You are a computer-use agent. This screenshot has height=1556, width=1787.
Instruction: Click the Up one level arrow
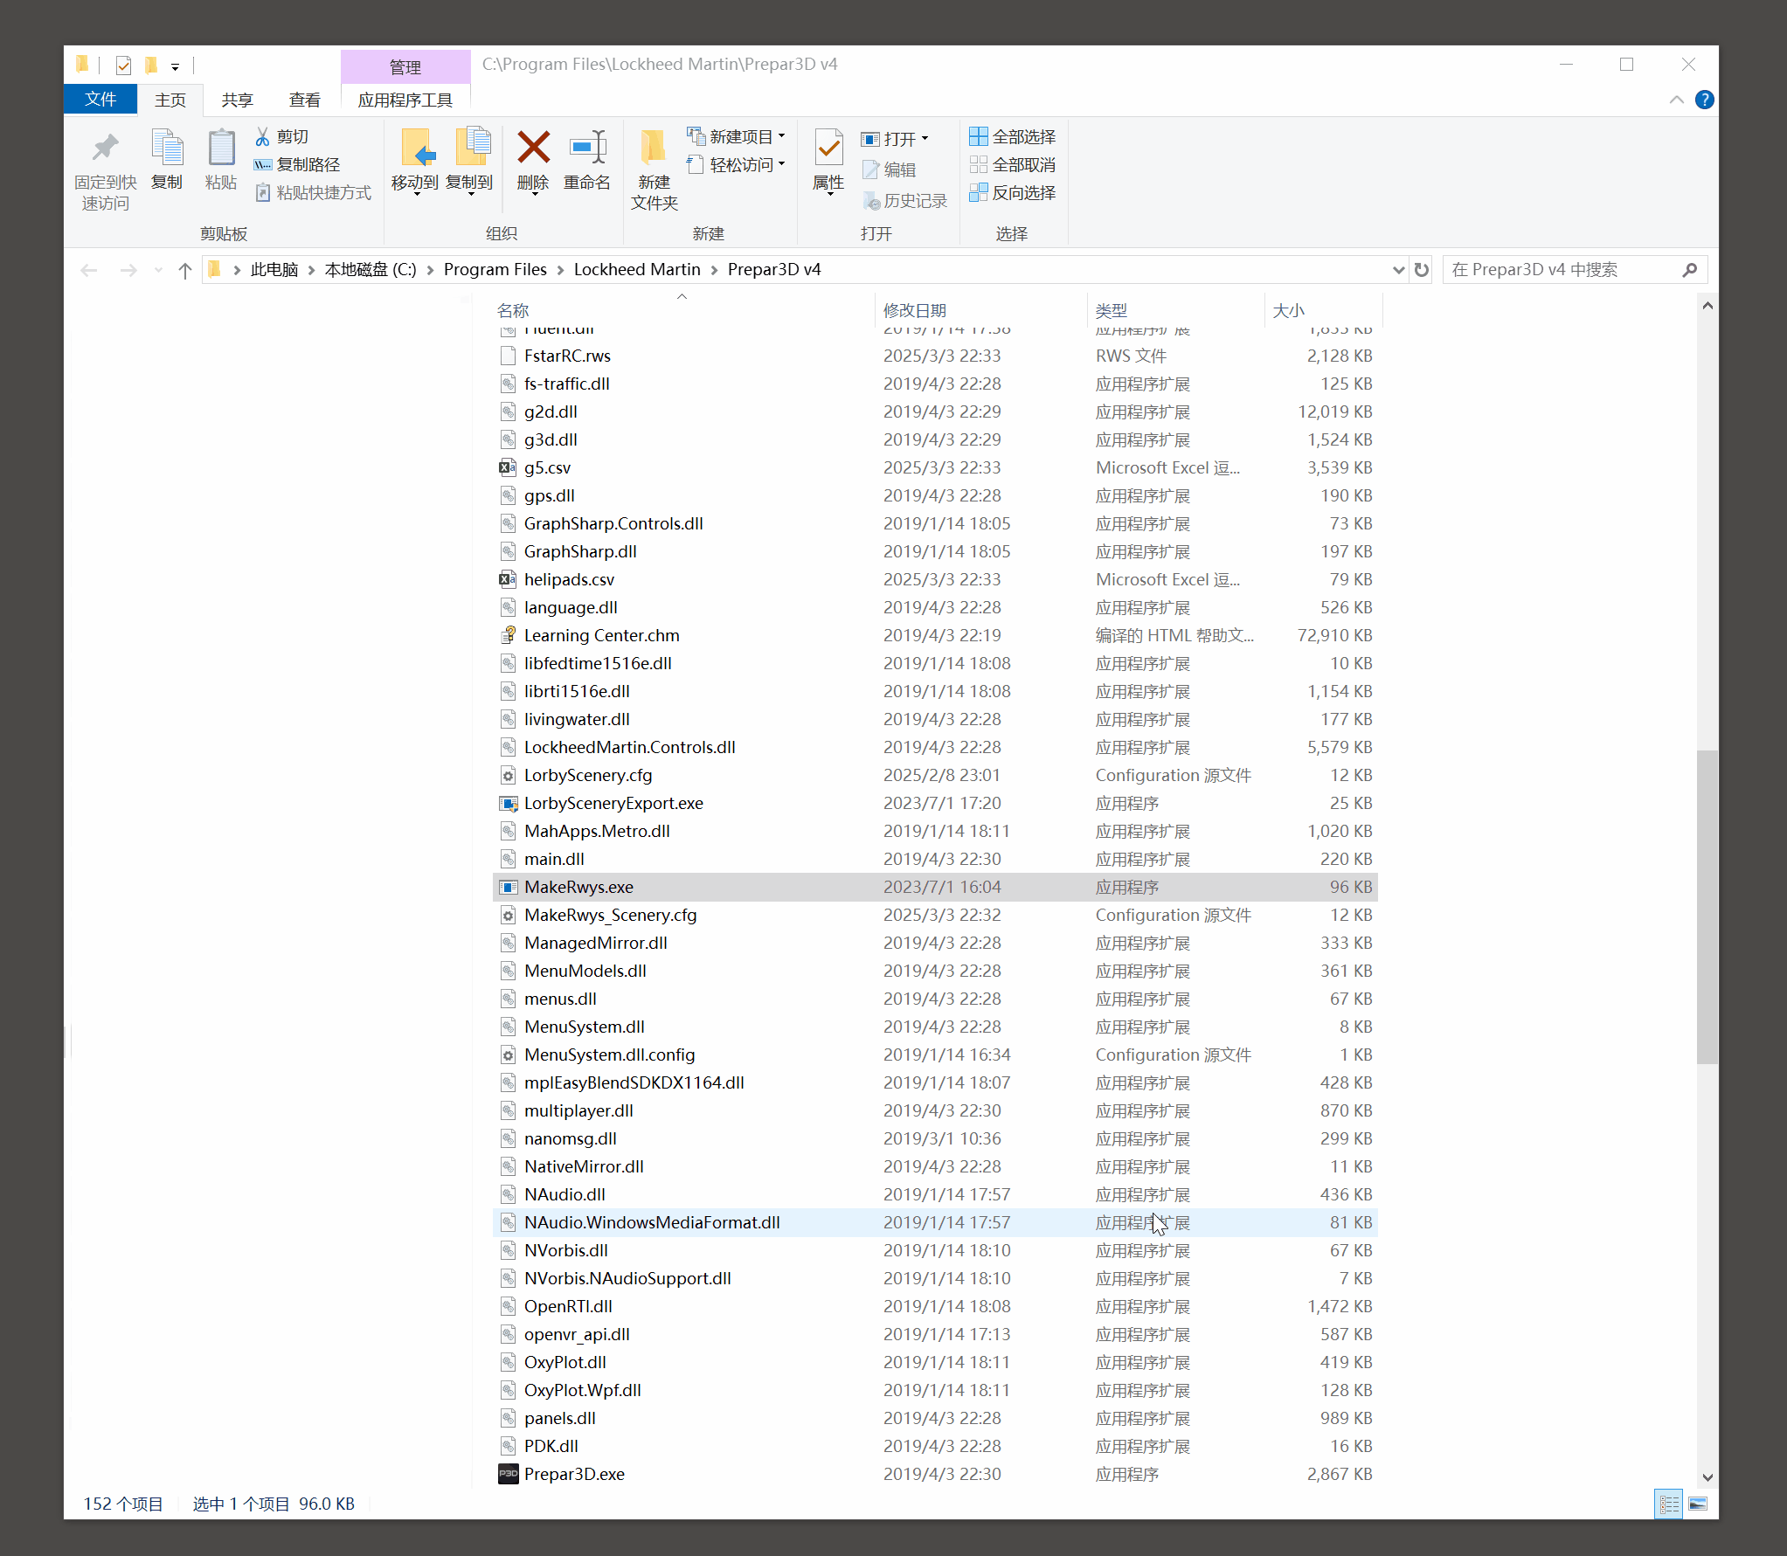185,270
